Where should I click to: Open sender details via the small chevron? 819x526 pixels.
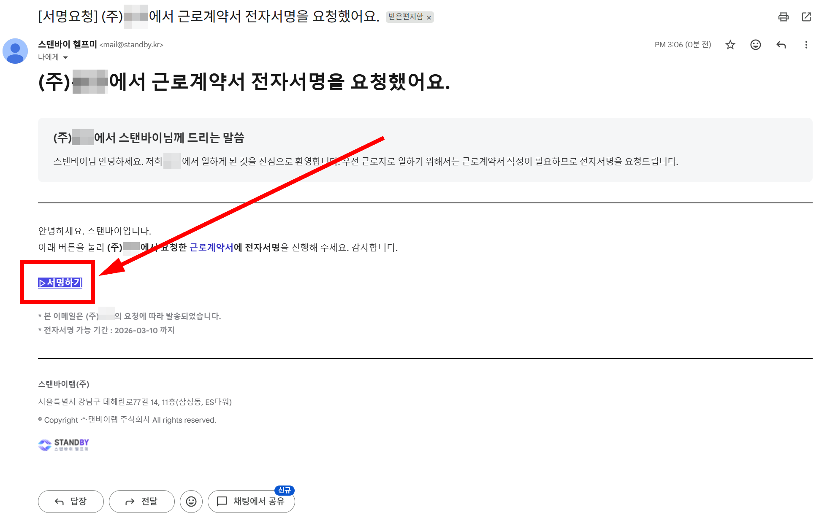point(66,57)
